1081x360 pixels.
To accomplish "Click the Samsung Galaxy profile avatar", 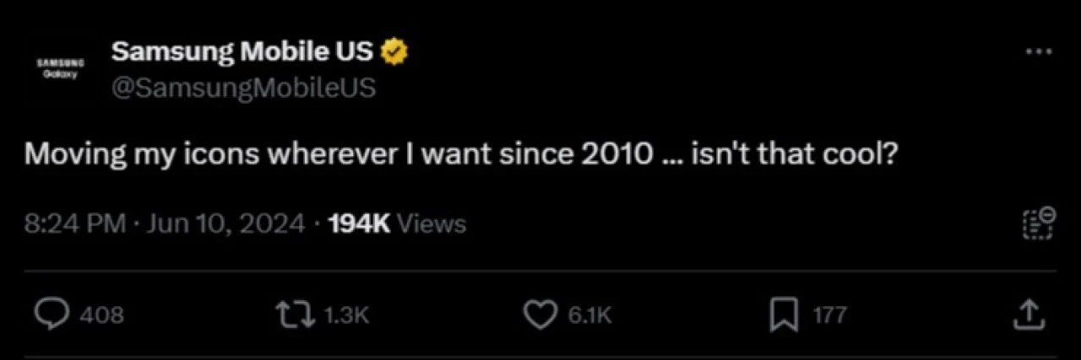I will tap(59, 68).
